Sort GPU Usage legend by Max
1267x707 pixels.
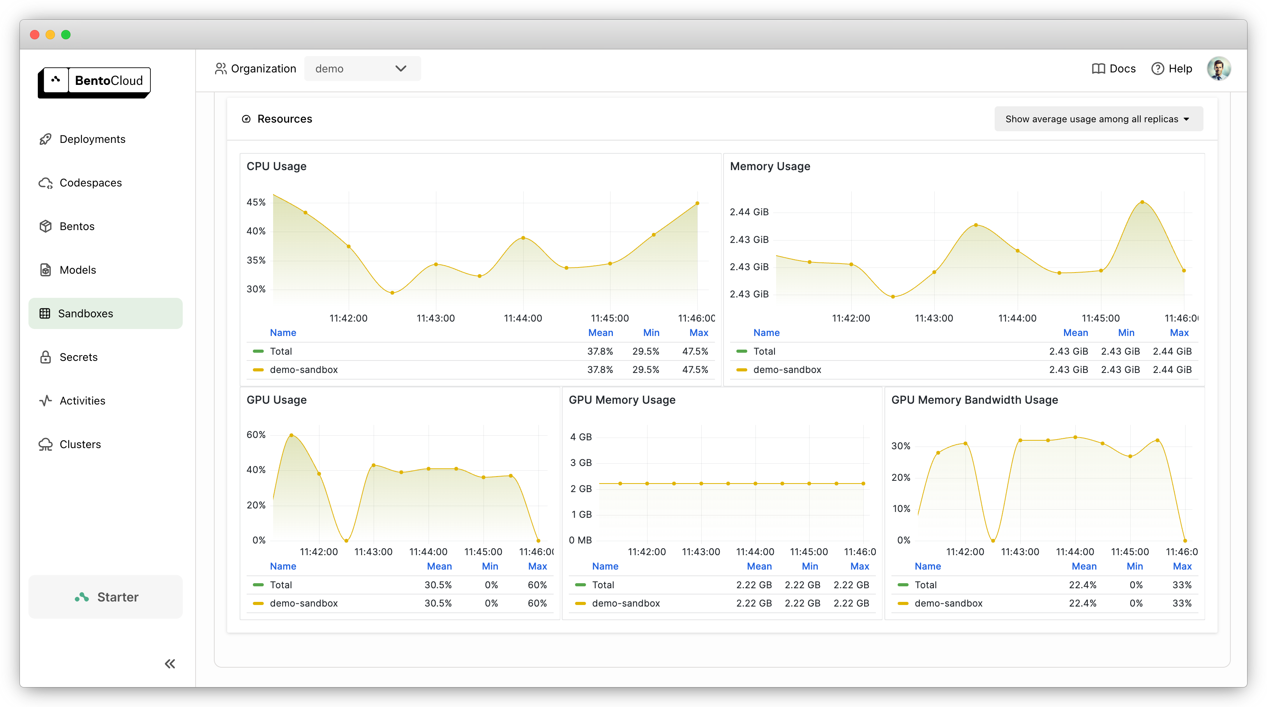pos(537,566)
